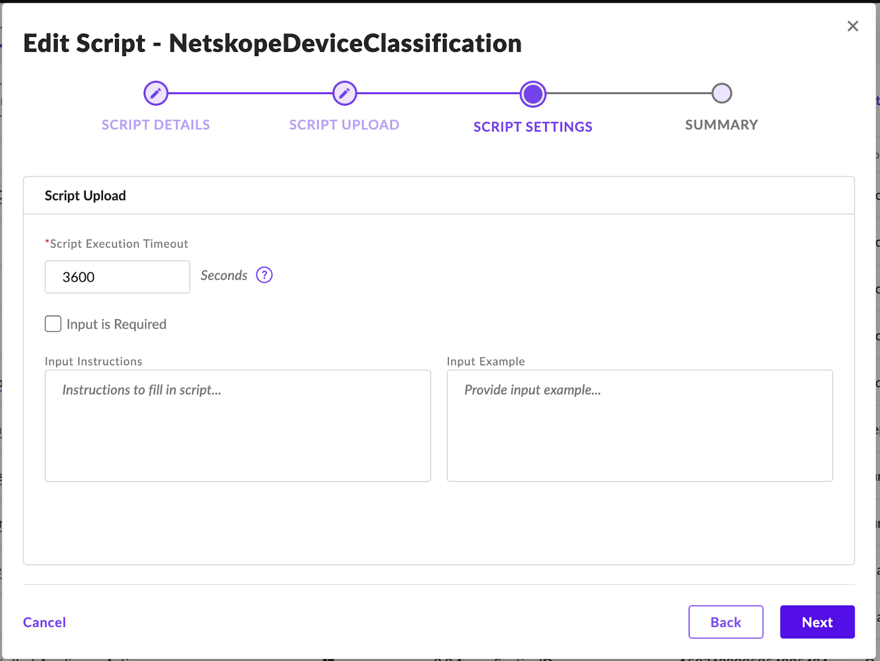880x661 pixels.
Task: Click the Script Upload pencil step icon
Action: [x=344, y=93]
